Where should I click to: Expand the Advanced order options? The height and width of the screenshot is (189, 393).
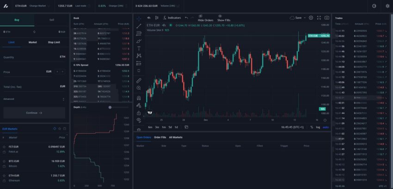coord(34,99)
